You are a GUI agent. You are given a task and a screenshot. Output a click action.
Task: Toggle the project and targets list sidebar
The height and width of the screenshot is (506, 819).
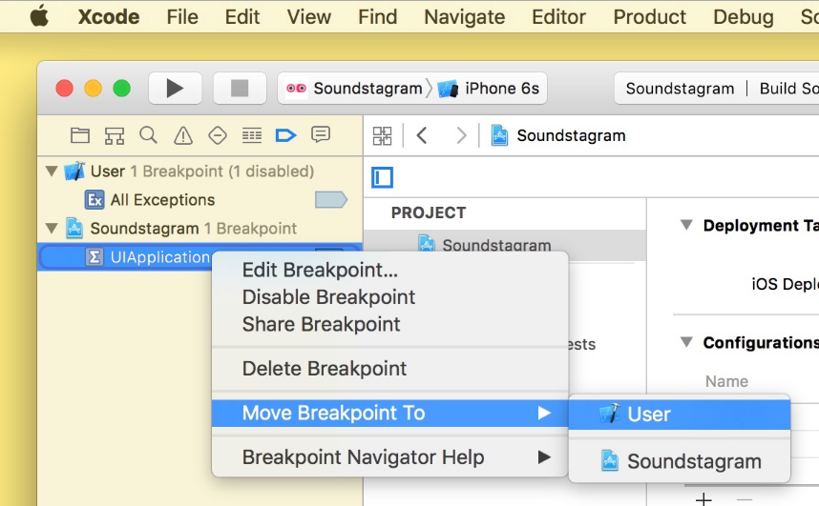[383, 177]
